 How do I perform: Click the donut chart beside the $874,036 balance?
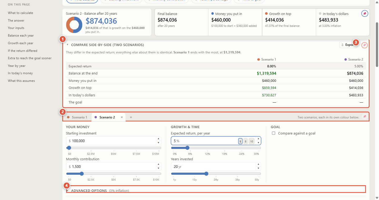click(74, 25)
